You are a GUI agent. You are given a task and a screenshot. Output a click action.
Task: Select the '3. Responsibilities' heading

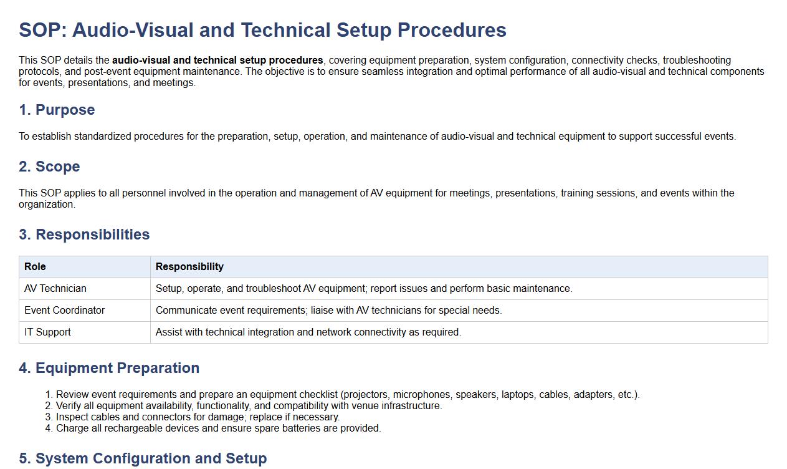click(84, 234)
